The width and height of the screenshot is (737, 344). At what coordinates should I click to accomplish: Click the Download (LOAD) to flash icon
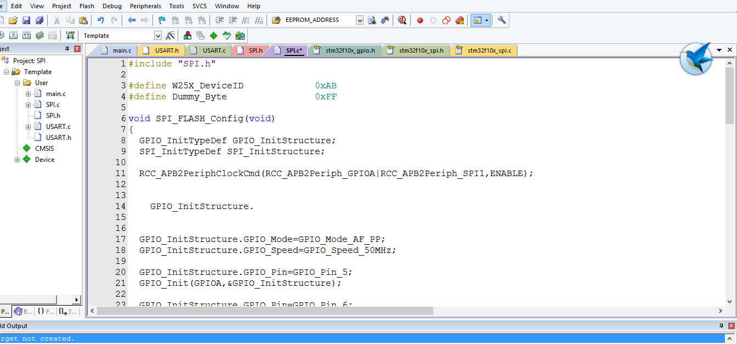70,36
